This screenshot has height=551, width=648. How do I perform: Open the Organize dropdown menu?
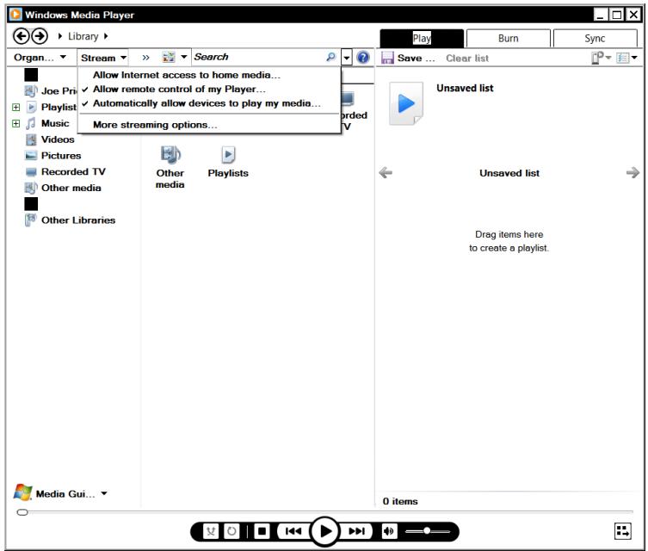pos(38,58)
